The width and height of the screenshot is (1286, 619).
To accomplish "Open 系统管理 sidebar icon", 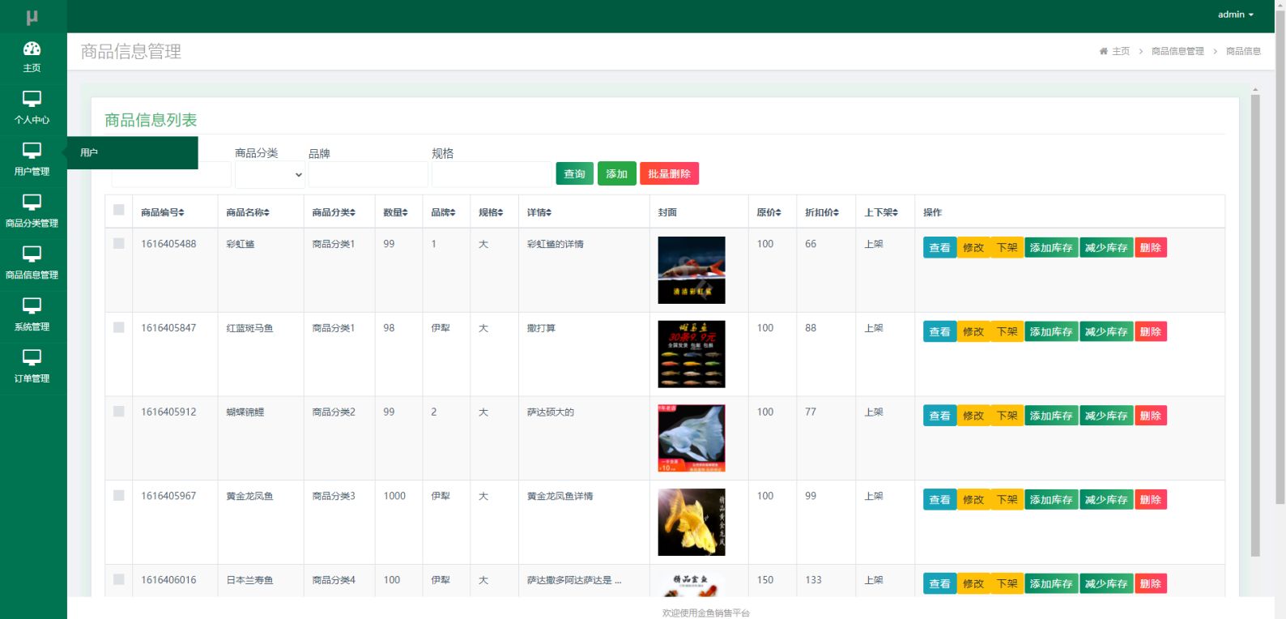I will 32,306.
